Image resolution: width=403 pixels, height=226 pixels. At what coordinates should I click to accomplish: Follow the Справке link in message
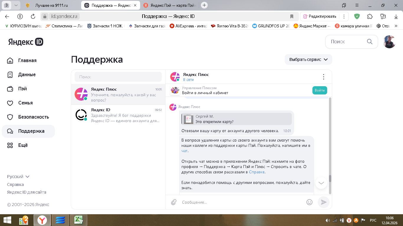(257, 172)
